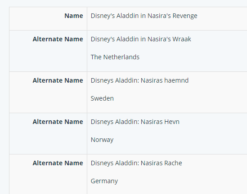Select the title Disney's Aladdin in Nasira's Revenge
Screen dimensions: 247x194
[144, 16]
